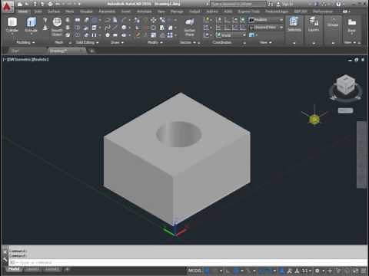Select the Extrude tool

click(31, 25)
